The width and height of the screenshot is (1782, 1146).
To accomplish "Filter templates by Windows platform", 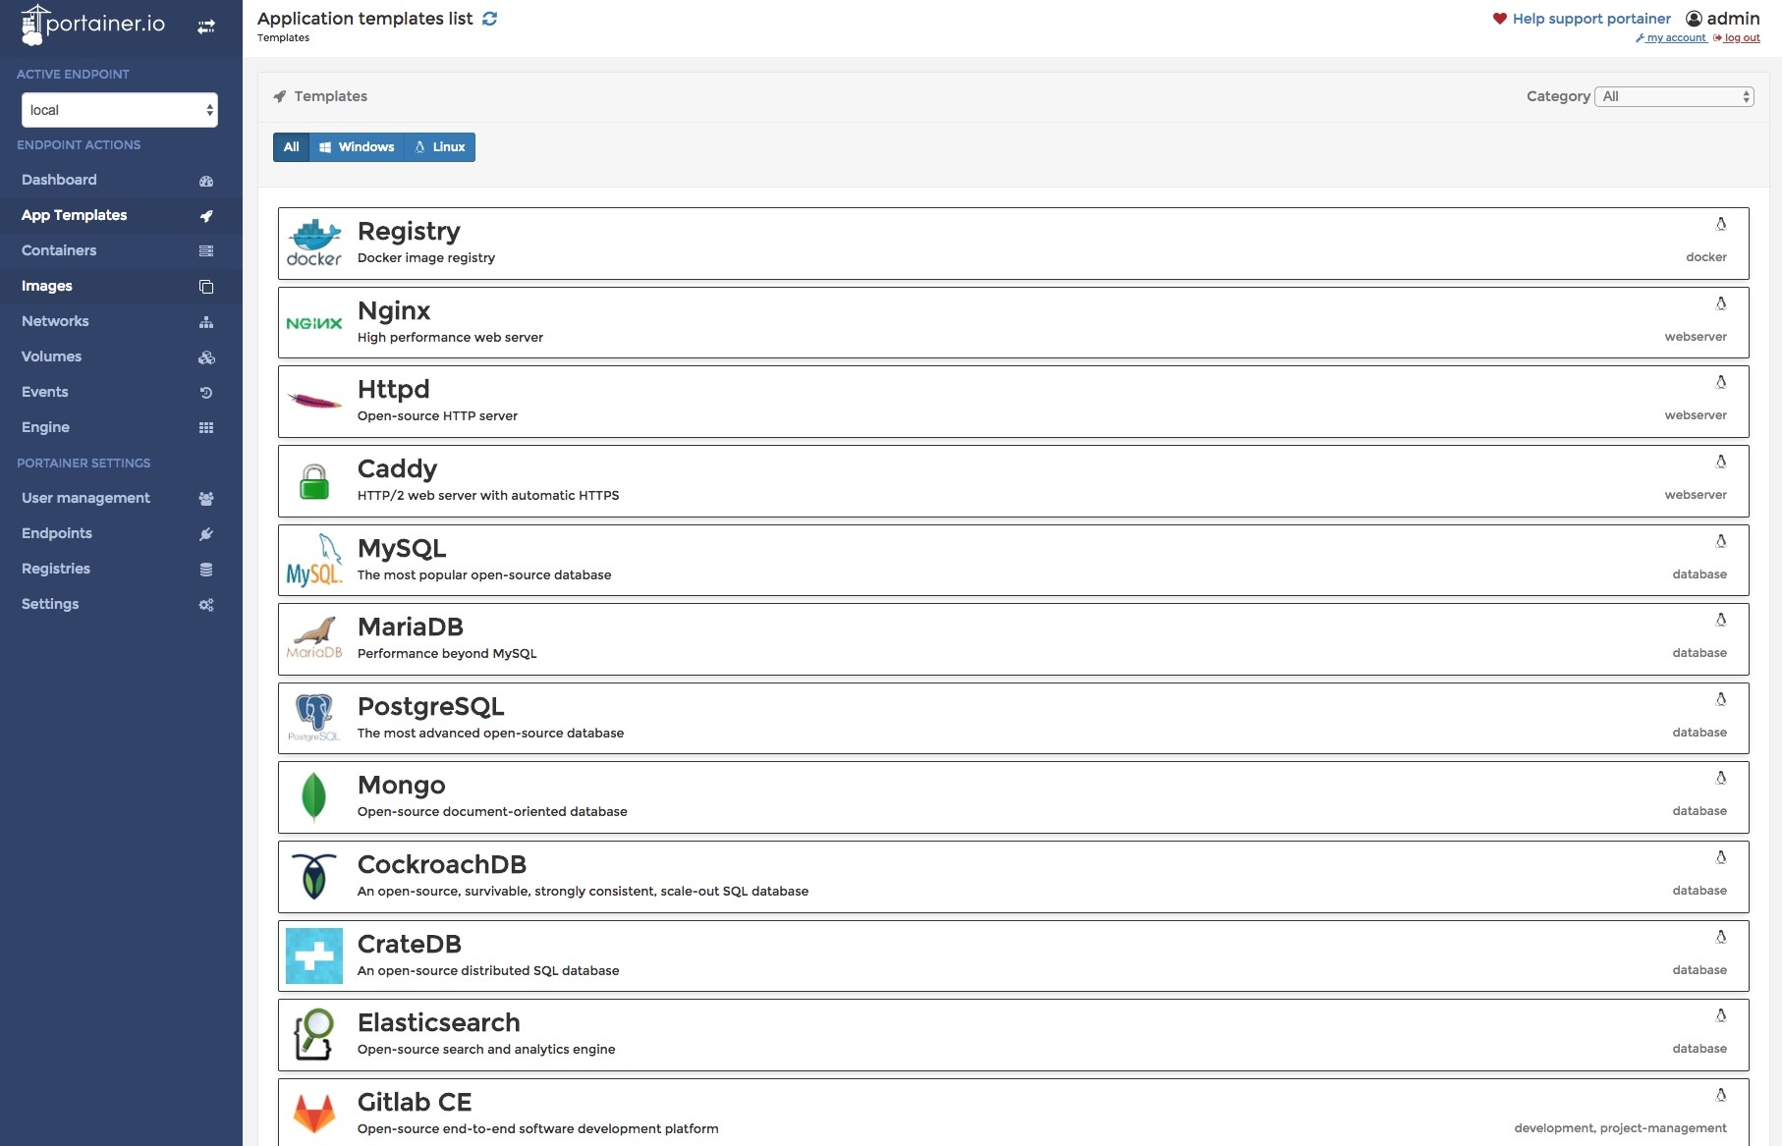I will click(x=357, y=147).
